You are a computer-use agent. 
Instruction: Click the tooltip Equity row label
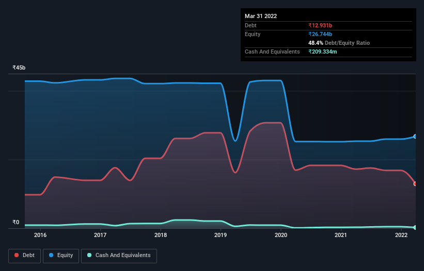[x=253, y=34]
